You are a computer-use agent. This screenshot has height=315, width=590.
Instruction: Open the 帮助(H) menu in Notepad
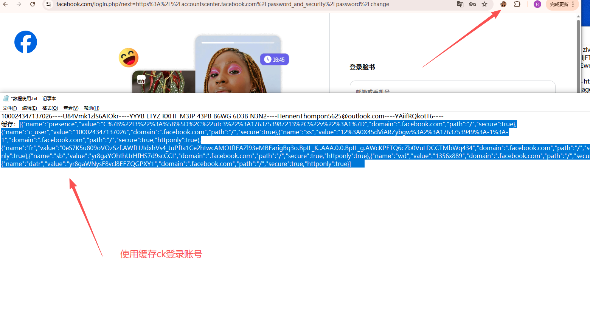click(92, 108)
